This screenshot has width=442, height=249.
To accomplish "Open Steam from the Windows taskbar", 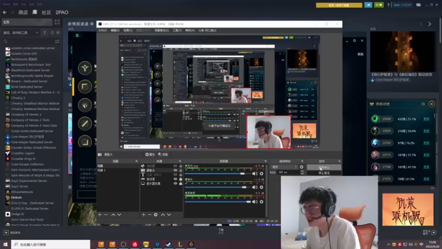I will pyautogui.click(x=169, y=244).
